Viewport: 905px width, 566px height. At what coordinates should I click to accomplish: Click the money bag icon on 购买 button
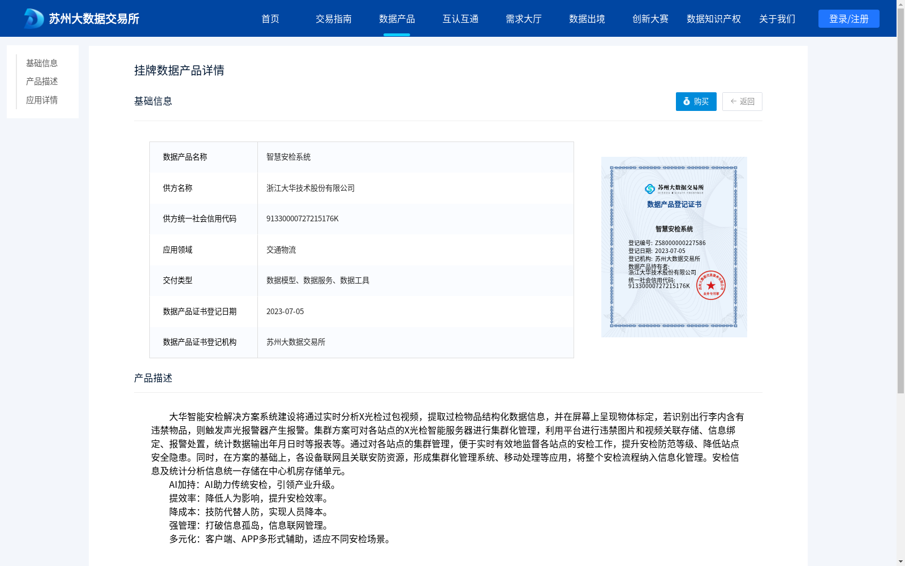[x=687, y=101]
